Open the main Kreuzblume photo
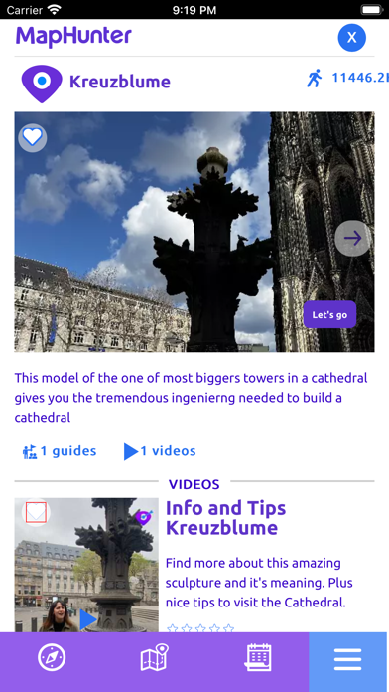This screenshot has width=389, height=692. 194,232
